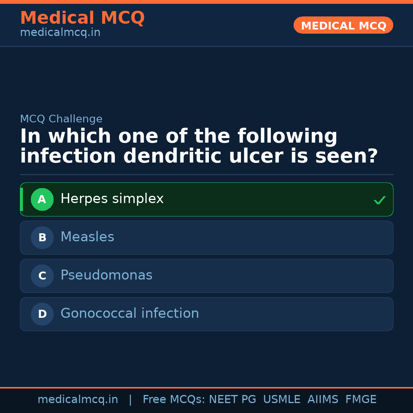Open the Medical MCQ header title
The image size is (413, 413).
pos(82,18)
